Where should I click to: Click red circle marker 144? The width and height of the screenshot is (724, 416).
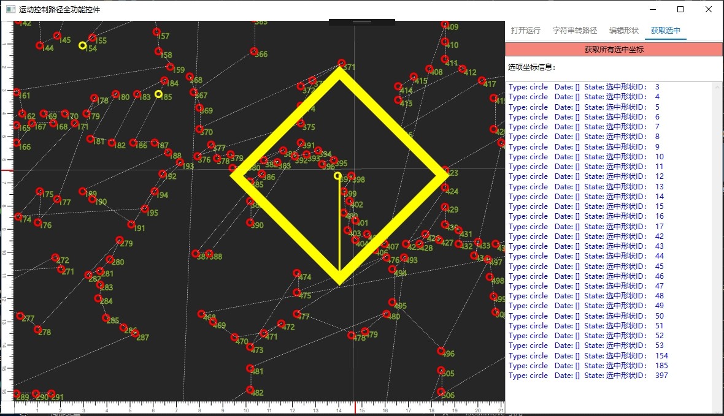pos(40,45)
